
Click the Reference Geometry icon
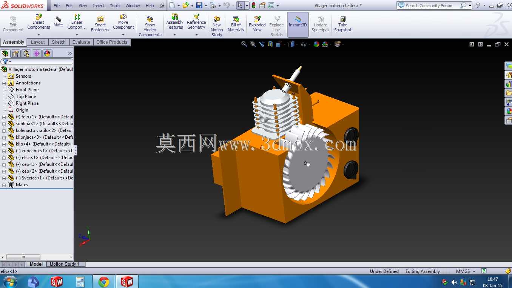[196, 17]
